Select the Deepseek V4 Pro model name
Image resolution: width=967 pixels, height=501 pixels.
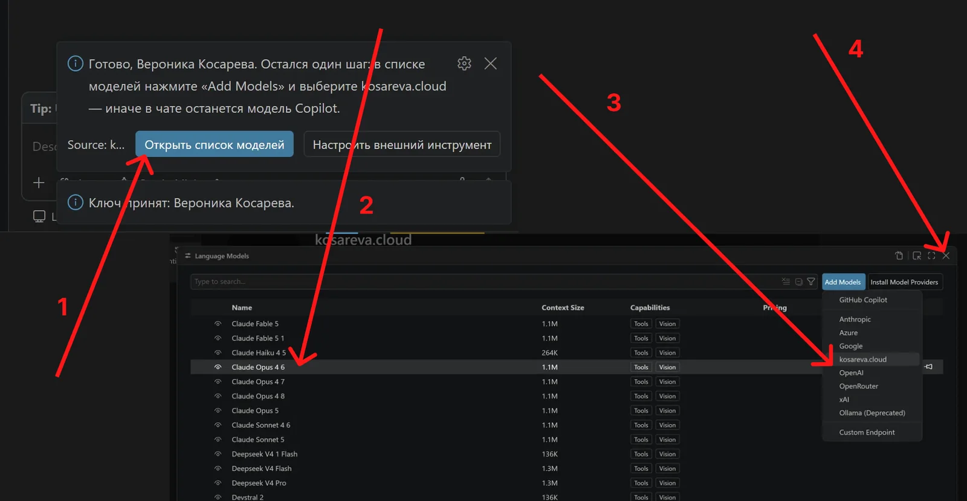coord(259,483)
